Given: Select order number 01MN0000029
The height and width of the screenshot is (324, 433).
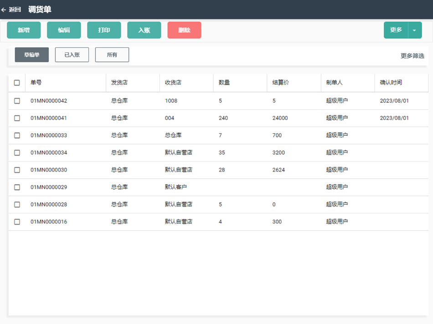Looking at the screenshot, I should 49,187.
